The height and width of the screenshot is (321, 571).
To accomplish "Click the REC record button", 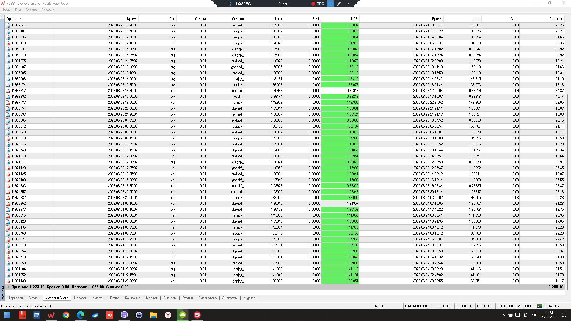I will pos(318,4).
